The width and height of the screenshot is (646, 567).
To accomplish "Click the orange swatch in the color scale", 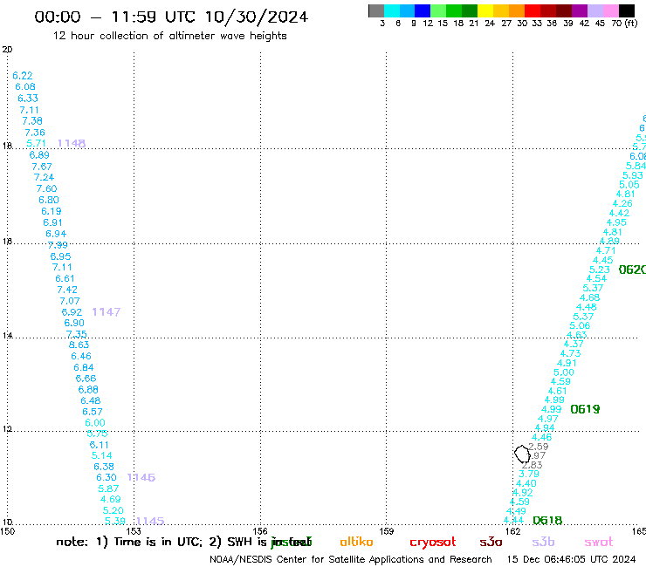I will [x=517, y=10].
